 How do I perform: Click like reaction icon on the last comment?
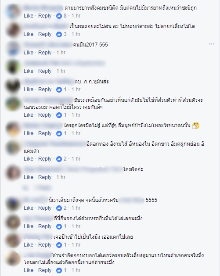pyautogui.click(x=59, y=270)
